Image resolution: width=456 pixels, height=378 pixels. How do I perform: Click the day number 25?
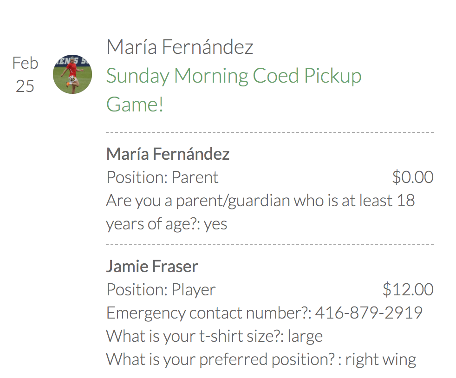25,86
